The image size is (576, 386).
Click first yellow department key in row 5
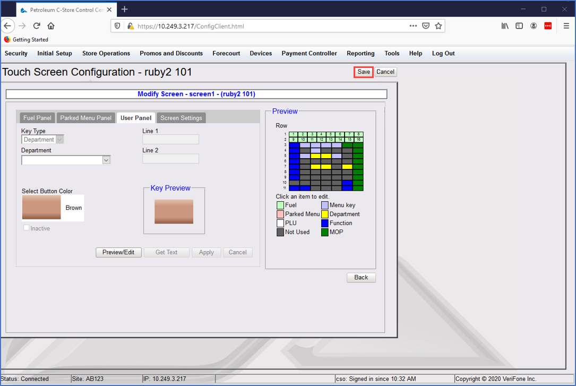[315, 156]
